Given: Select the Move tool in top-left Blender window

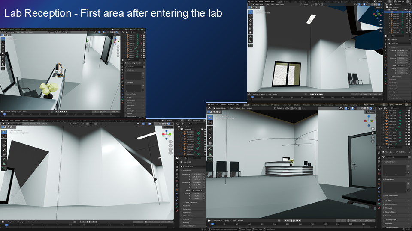Looking at the screenshot, I should [x=3, y=46].
